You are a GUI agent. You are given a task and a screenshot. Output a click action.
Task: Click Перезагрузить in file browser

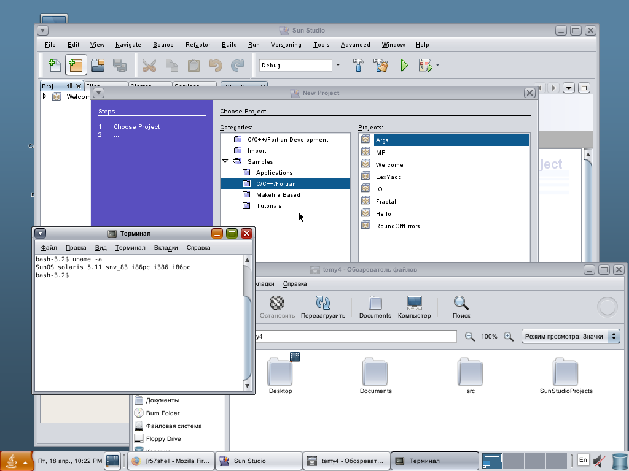(x=323, y=307)
